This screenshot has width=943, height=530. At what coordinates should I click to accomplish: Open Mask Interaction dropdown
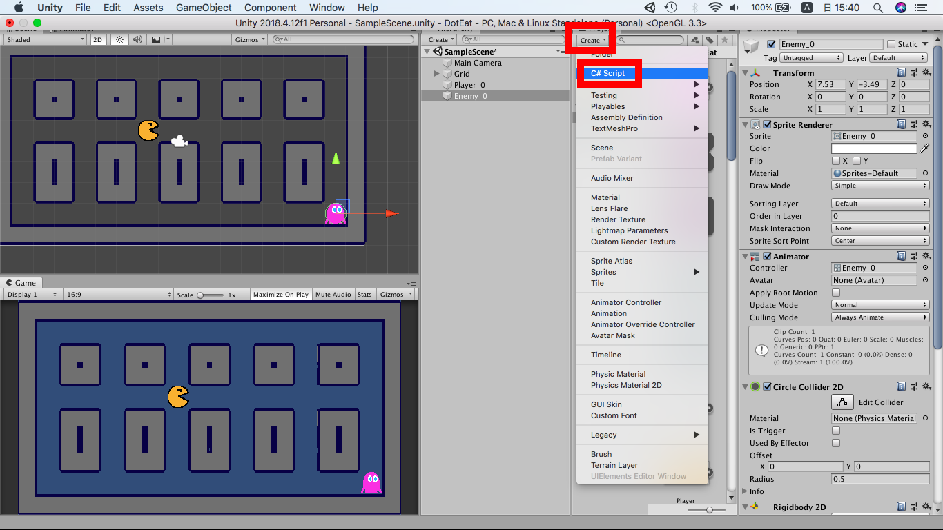[880, 228]
